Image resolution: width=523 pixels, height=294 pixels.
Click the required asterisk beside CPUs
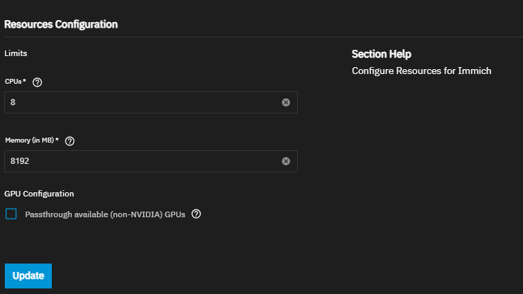tap(25, 81)
